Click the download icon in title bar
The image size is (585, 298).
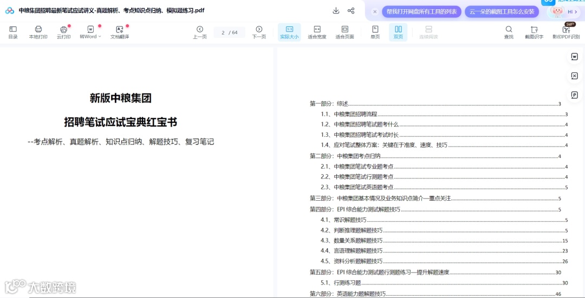coord(336,10)
